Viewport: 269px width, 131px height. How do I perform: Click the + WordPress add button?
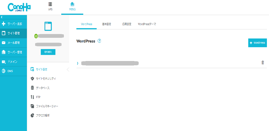pyautogui.click(x=258, y=43)
